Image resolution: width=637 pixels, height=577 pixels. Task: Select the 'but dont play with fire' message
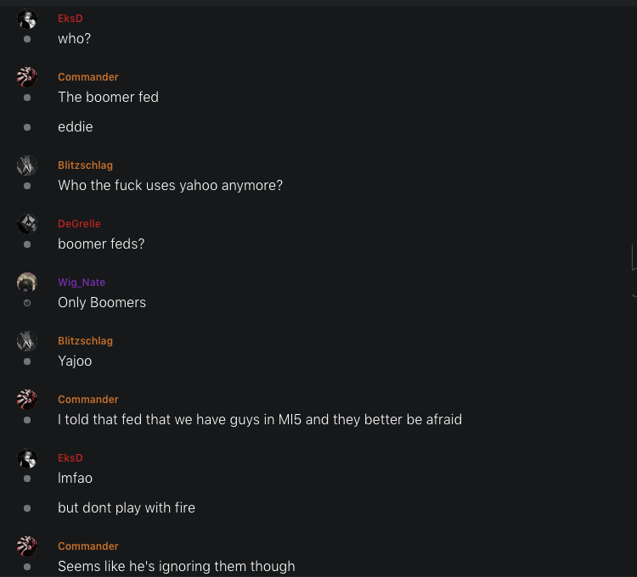click(x=127, y=508)
